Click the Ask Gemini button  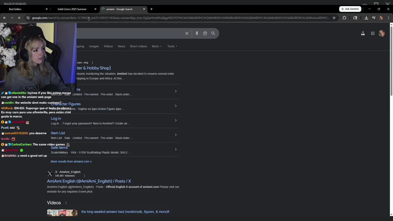(x=350, y=9)
